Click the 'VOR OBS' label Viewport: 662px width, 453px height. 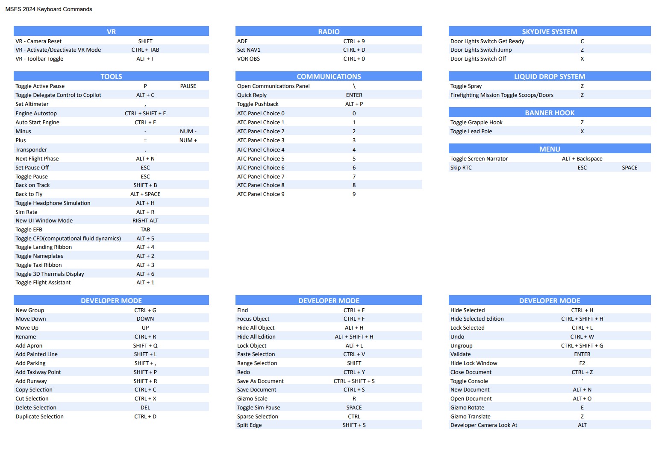248,59
